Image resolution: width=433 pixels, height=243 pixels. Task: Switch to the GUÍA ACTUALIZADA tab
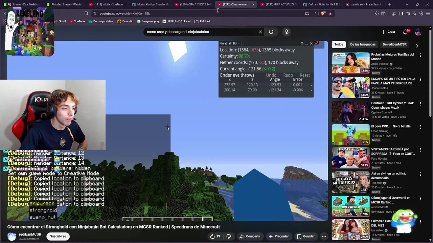278,4
